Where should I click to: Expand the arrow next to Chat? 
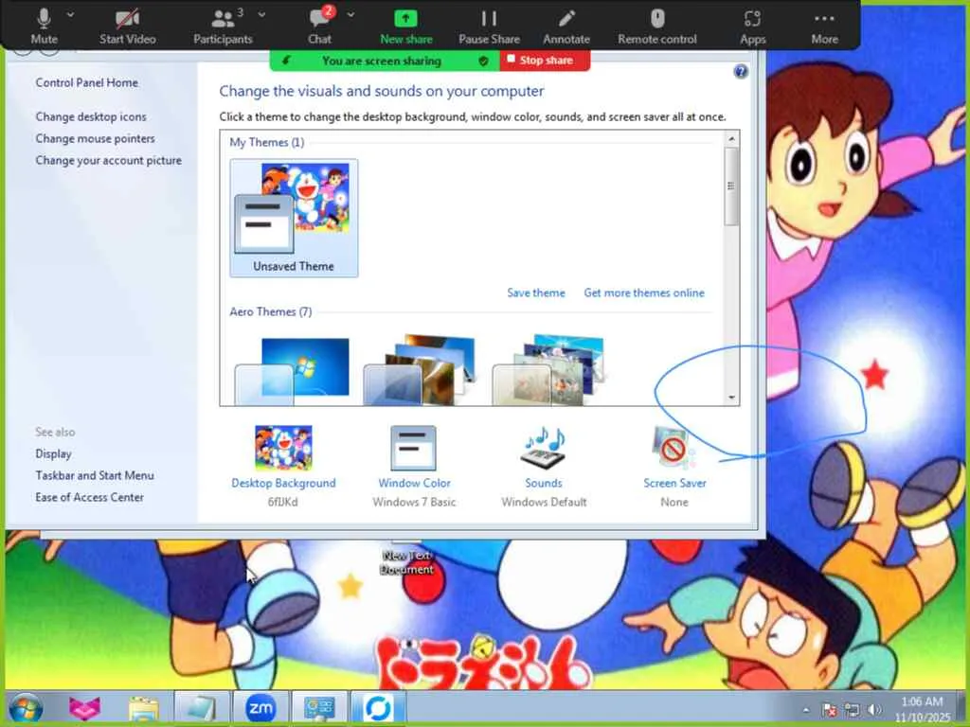(350, 13)
